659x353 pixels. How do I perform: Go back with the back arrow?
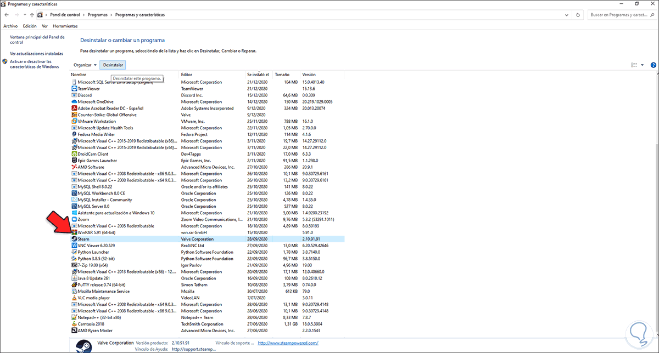click(6, 15)
